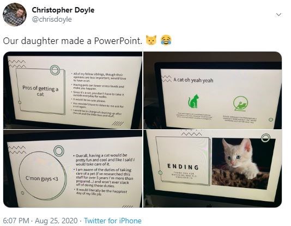Viewport: 291px width, 226px height.
Task: Click the kitten picture on ending slide
Action: click(x=244, y=164)
